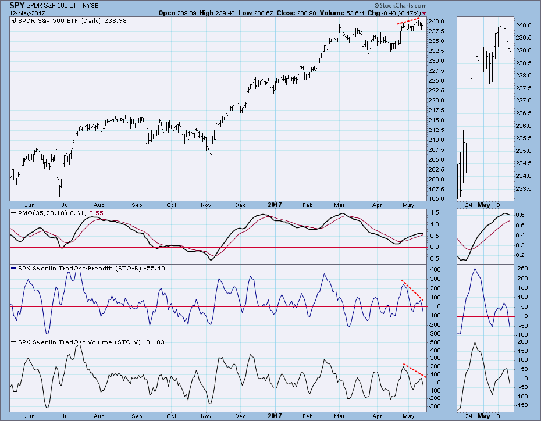Click the small bar-chart glyph before the SPDR legend

click(13, 21)
